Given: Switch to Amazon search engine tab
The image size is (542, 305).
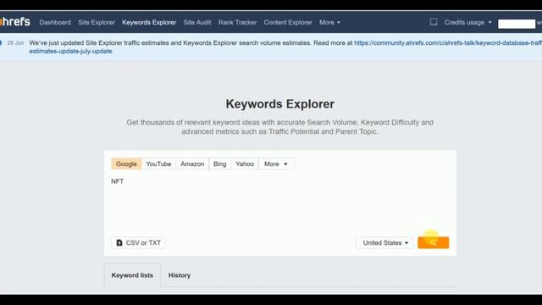Looking at the screenshot, I should coord(192,164).
